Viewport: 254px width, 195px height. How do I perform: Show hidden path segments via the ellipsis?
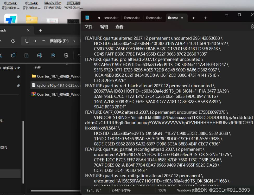(43, 41)
